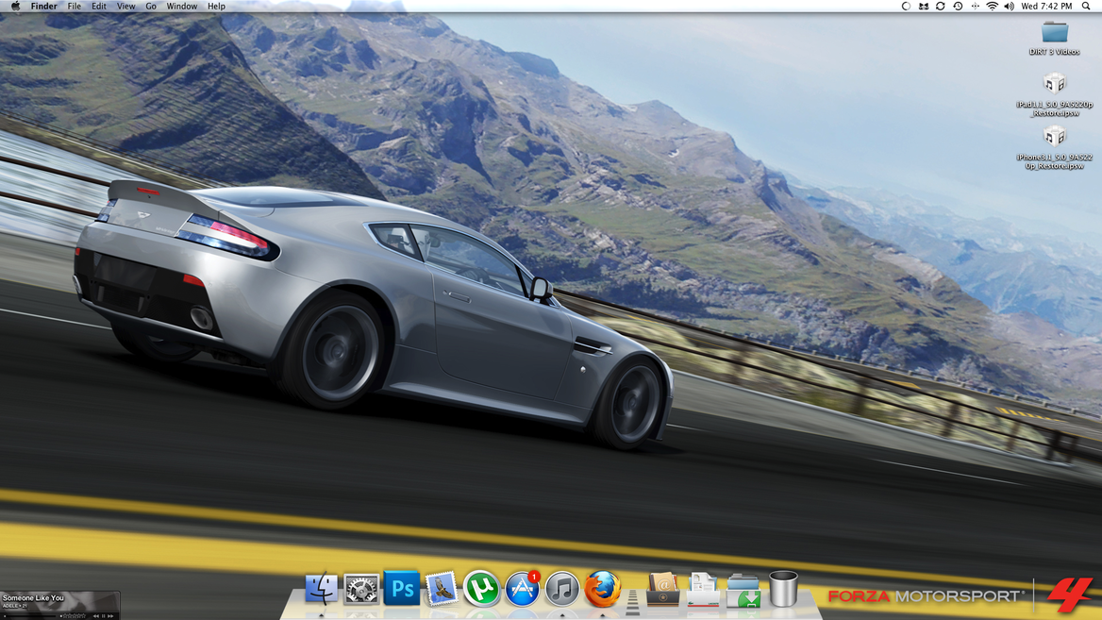1102x620 pixels.
Task: Select the iPhone3,1 Restore.ipsw file
Action: coord(1054,147)
